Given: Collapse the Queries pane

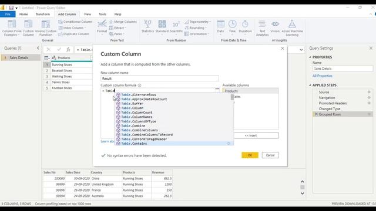Looking at the screenshot, I should [38, 48].
